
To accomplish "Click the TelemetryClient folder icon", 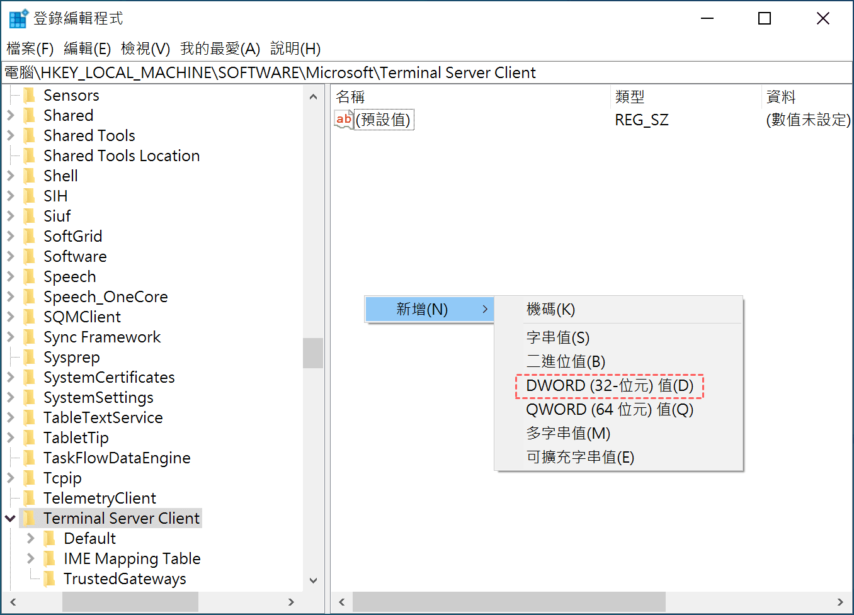I will [29, 499].
